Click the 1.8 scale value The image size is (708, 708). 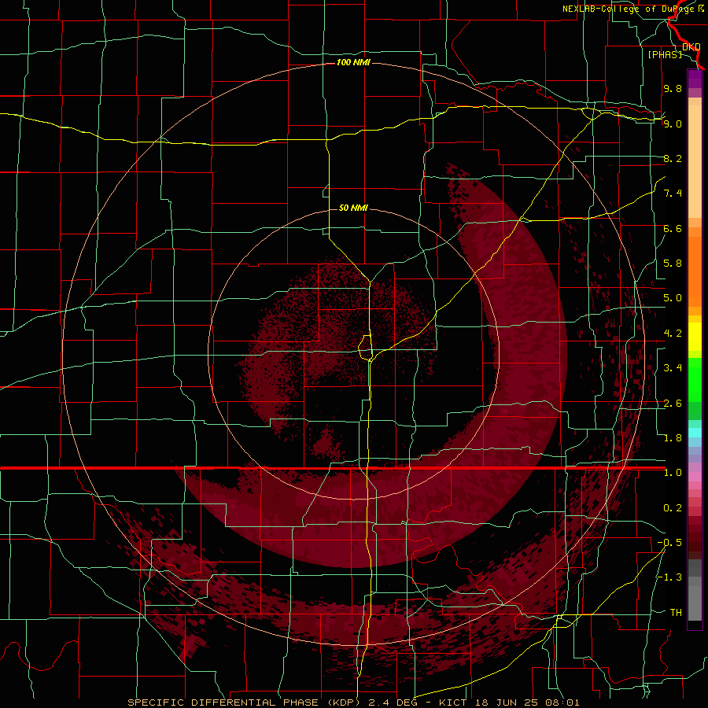tap(673, 438)
